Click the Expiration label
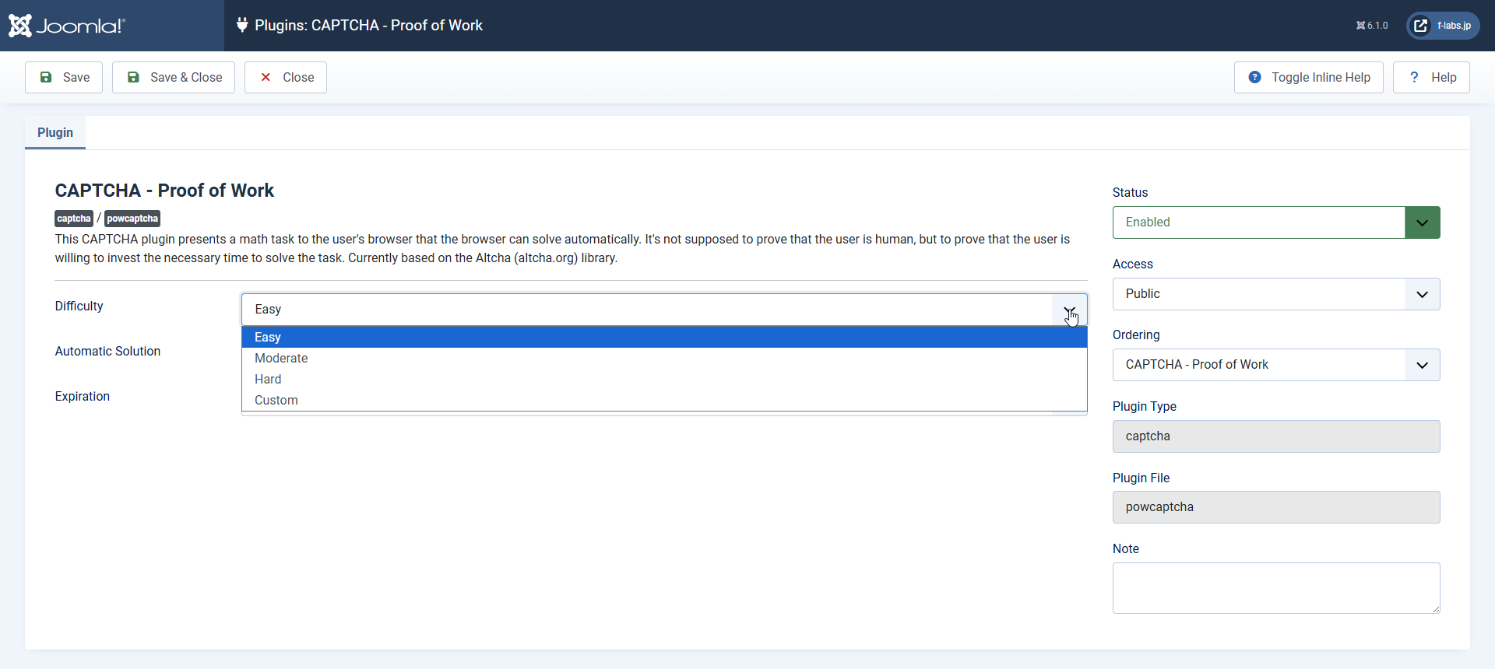 pyautogui.click(x=82, y=396)
